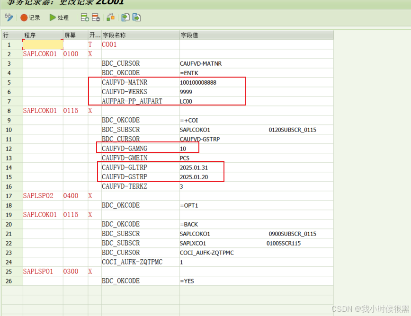Click value 3 in row 16
Viewport: 411px width, 316px height.
tap(181, 187)
